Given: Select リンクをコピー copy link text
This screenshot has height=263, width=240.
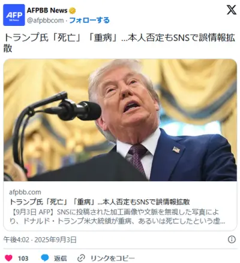Looking at the screenshot, I should pos(113,258).
